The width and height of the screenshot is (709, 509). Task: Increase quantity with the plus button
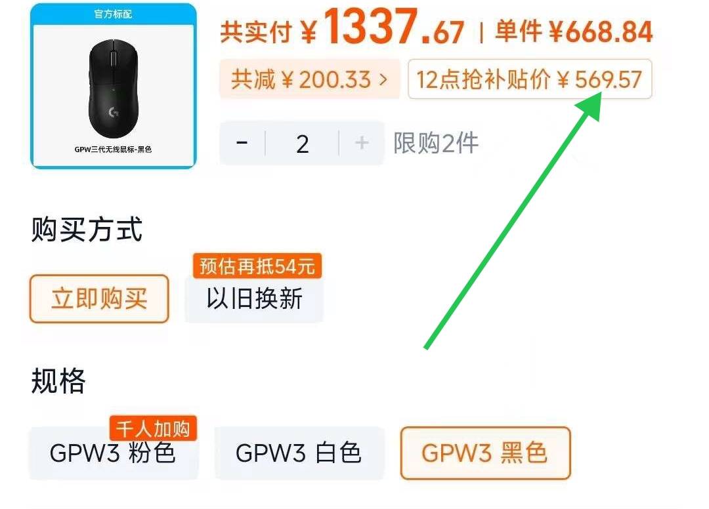pyautogui.click(x=361, y=143)
